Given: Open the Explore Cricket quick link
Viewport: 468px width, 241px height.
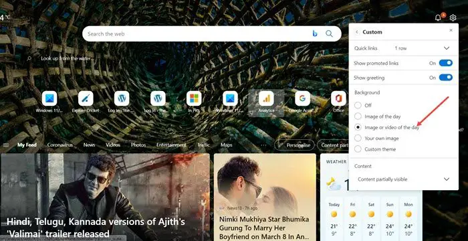Looking at the screenshot, I should (x=86, y=102).
